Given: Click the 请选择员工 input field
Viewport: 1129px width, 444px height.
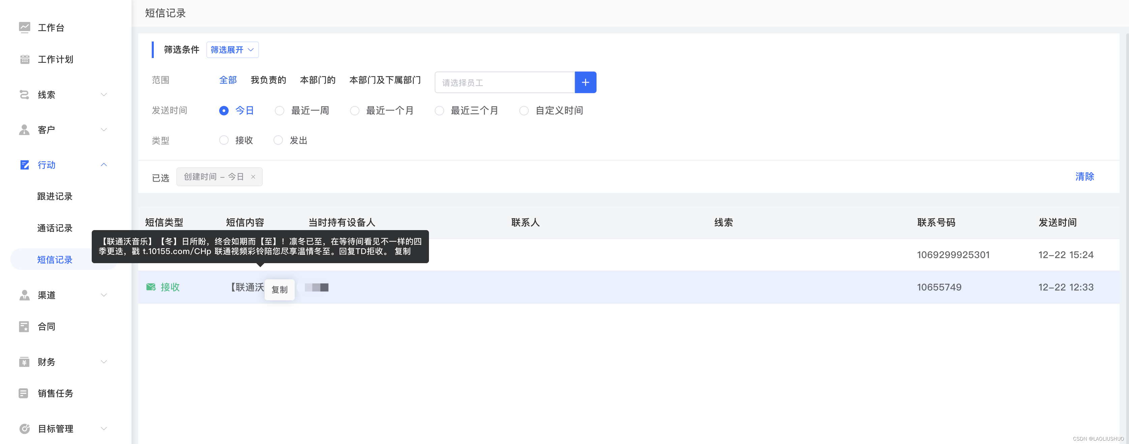Looking at the screenshot, I should point(504,82).
